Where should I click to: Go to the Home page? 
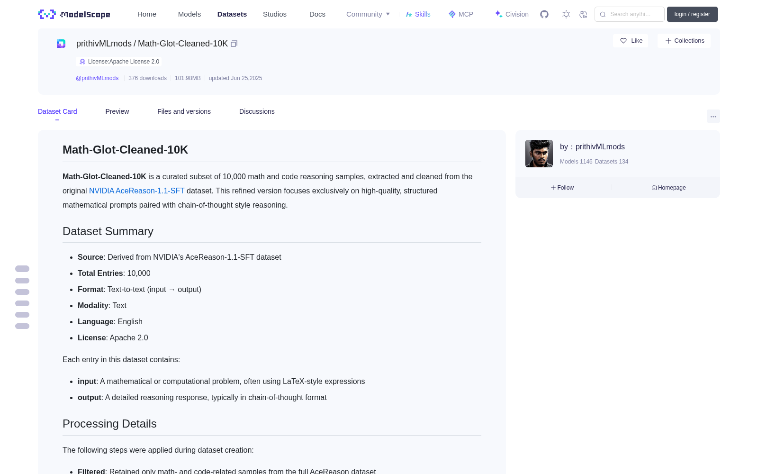coord(147,14)
